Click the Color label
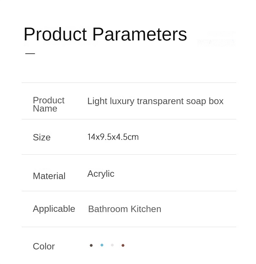 click(44, 246)
